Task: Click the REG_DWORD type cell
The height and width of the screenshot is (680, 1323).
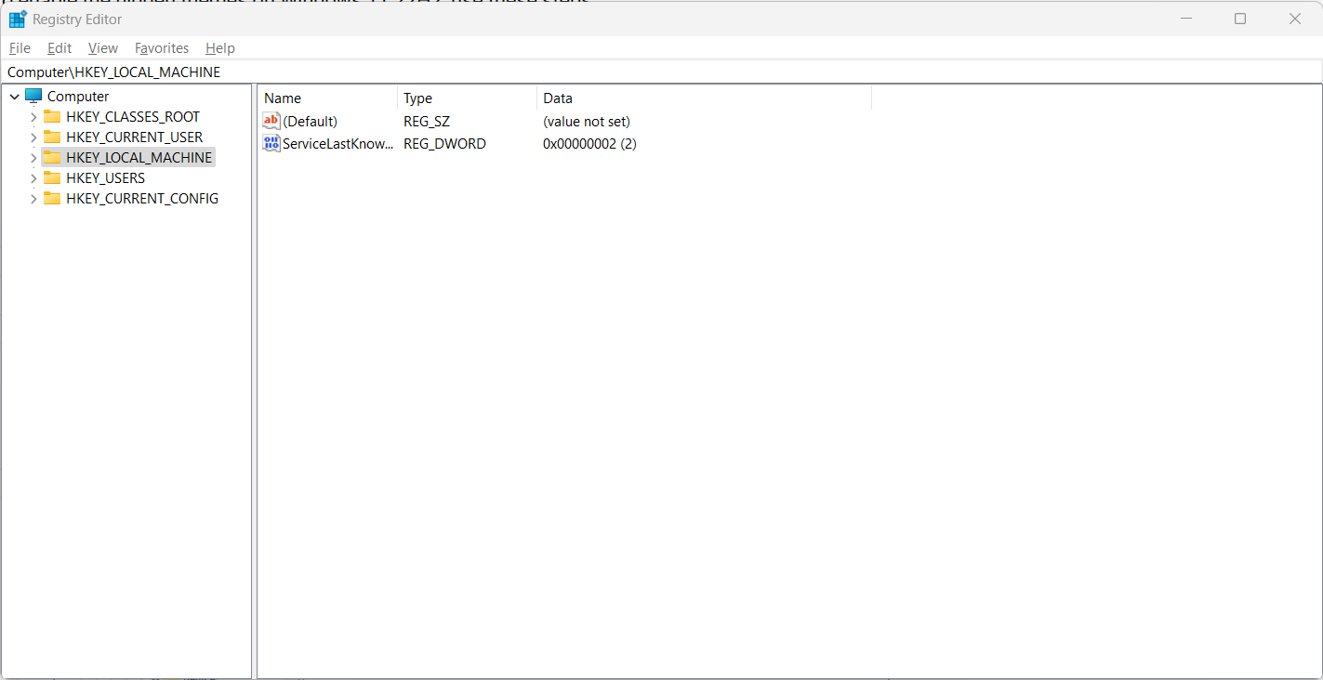Action: point(444,144)
